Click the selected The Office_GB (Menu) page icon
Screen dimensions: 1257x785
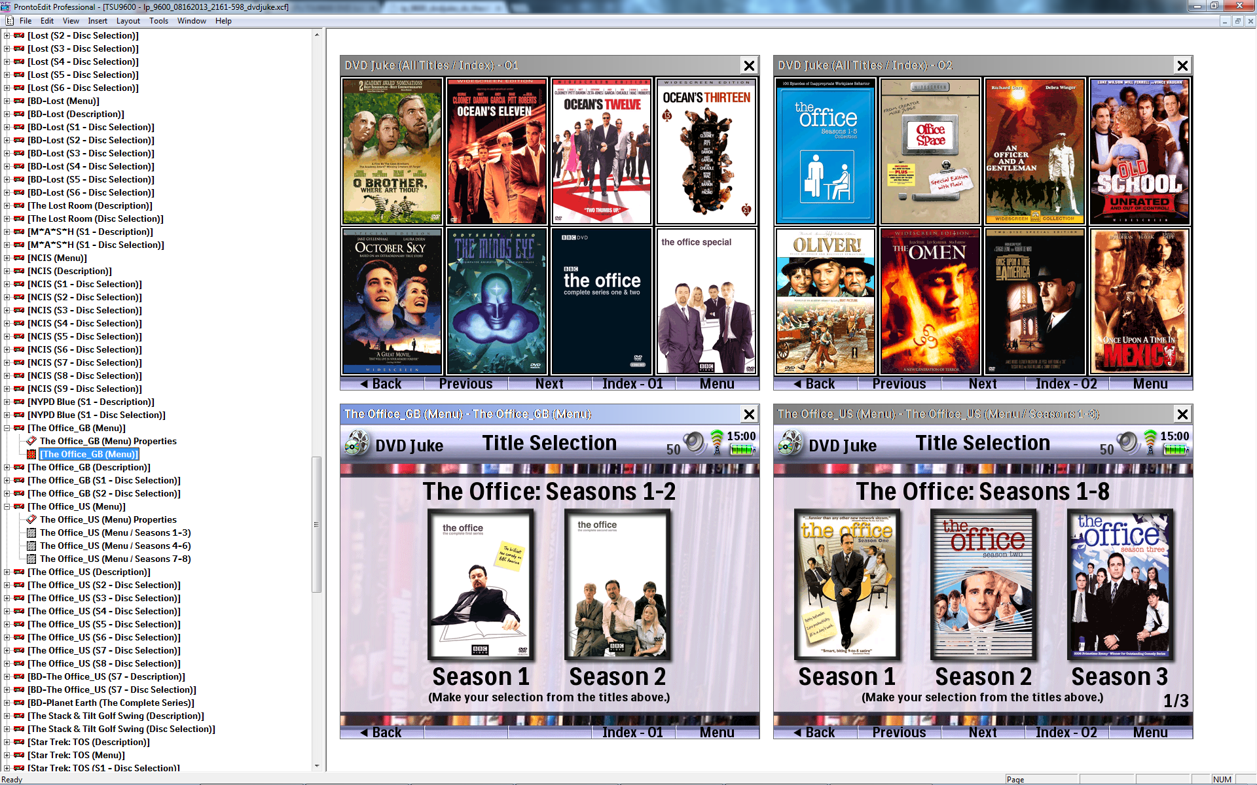pos(31,454)
